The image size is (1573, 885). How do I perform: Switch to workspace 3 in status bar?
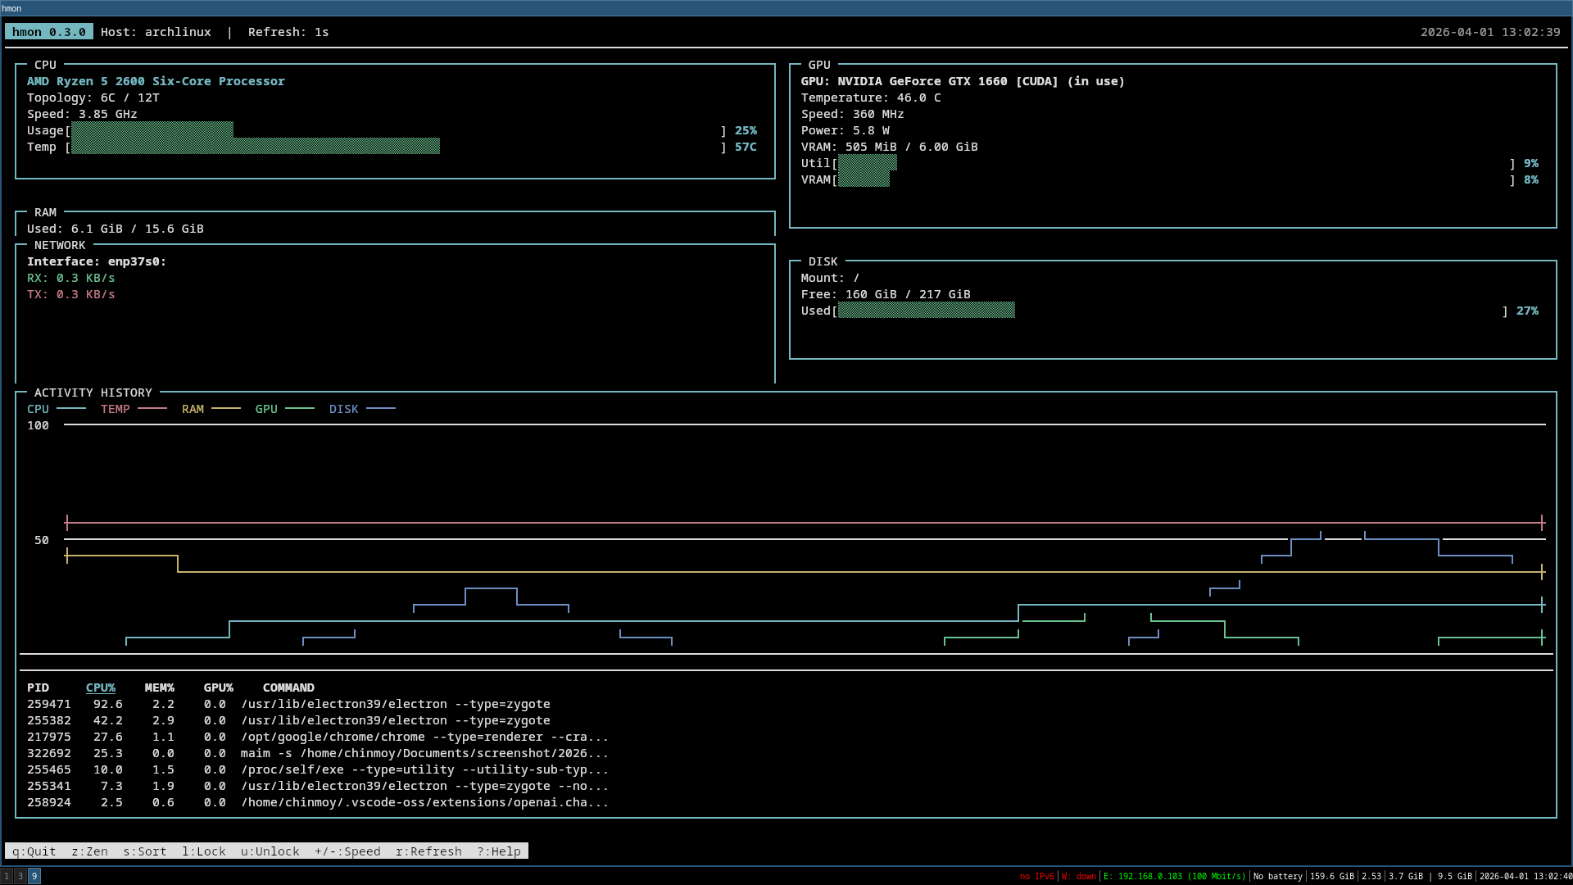pos(20,876)
